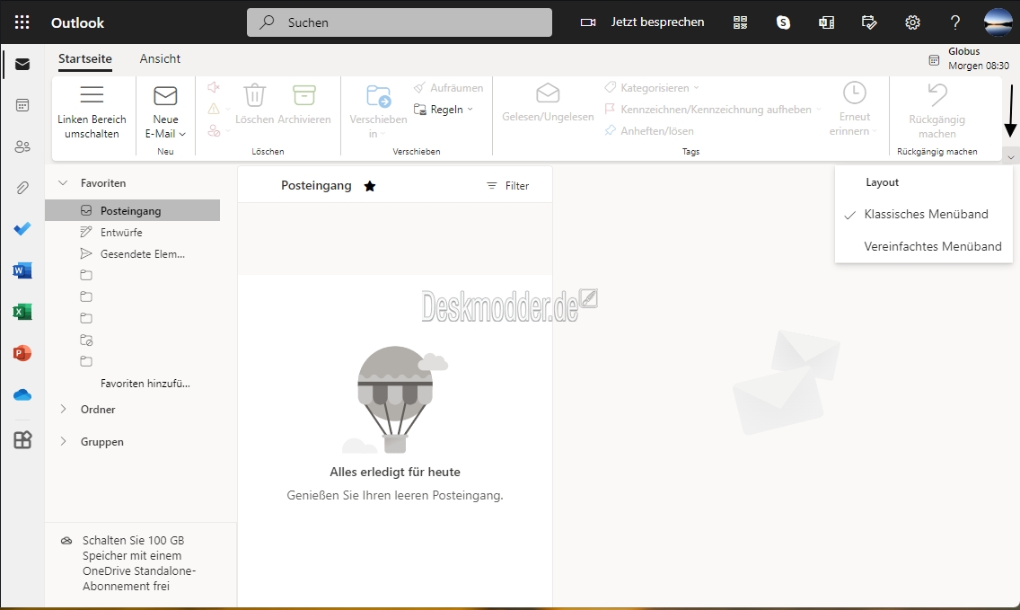1020x610 pixels.
Task: Open the translator icon in the header
Action: [x=826, y=22]
